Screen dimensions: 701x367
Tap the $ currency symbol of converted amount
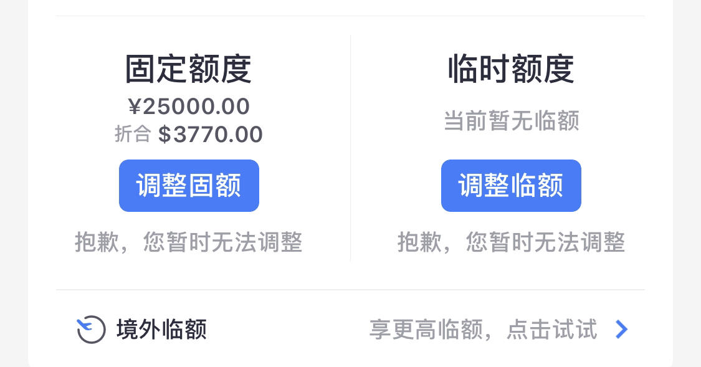coord(165,135)
